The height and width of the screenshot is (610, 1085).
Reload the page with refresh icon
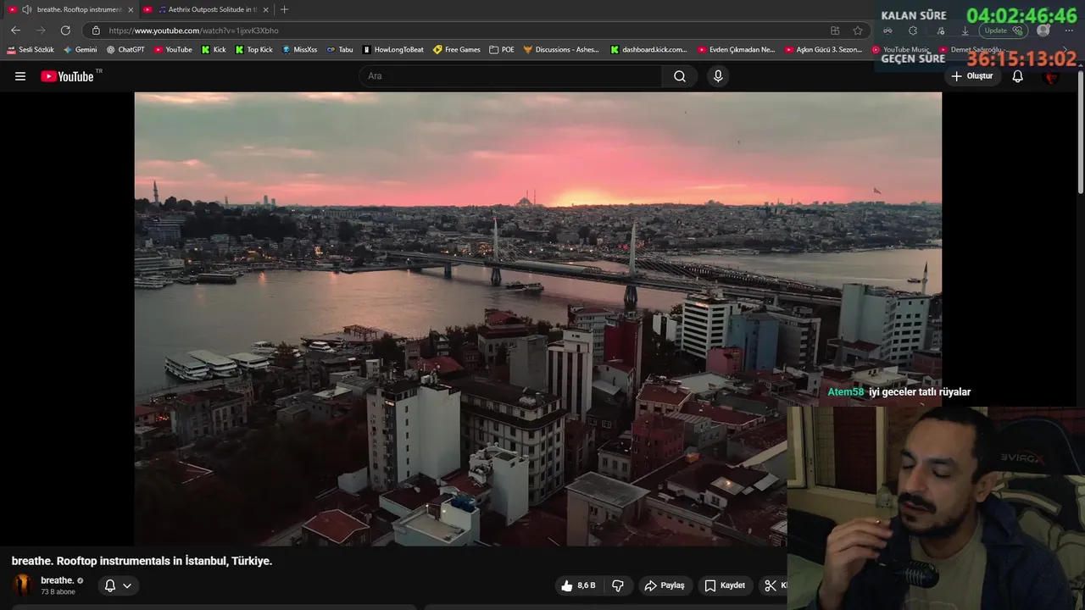pyautogui.click(x=65, y=30)
